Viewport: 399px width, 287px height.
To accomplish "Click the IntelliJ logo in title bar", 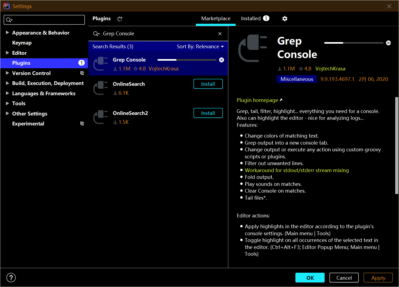I will click(6, 6).
